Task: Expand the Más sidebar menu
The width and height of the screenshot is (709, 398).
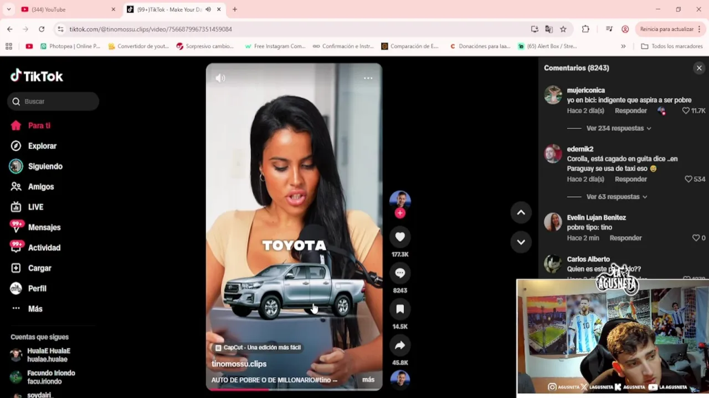Action: click(27, 308)
